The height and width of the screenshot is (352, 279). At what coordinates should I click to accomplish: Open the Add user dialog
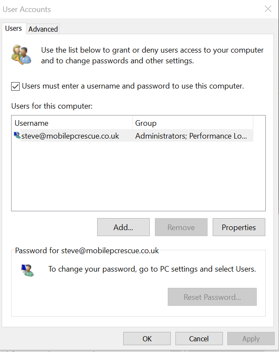tap(123, 227)
